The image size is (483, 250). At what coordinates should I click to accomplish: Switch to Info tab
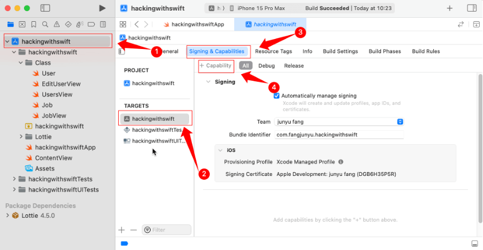[x=307, y=51]
